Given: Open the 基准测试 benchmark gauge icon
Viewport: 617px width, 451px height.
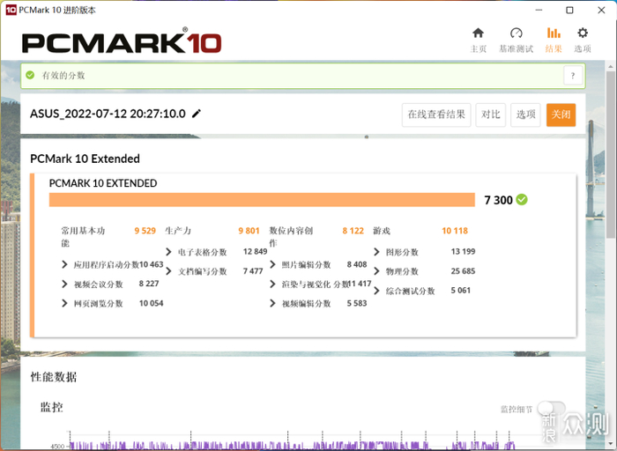Looking at the screenshot, I should (x=516, y=33).
